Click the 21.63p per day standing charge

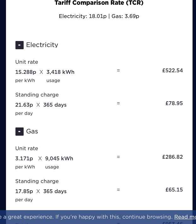[24, 105]
